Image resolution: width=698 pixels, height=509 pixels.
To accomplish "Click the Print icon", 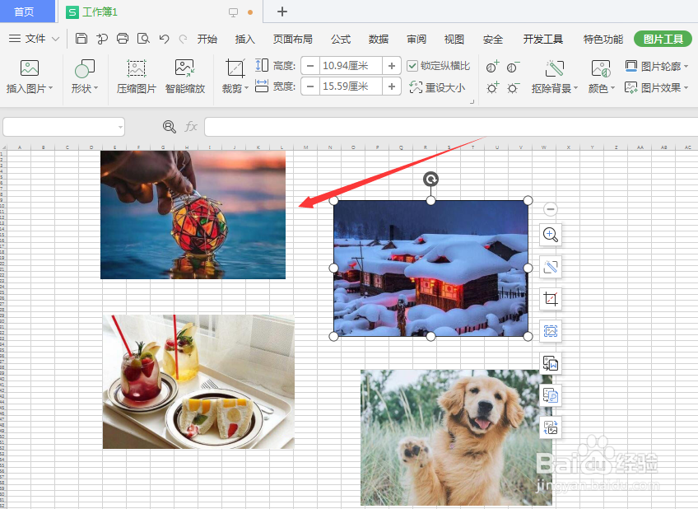I will pyautogui.click(x=123, y=39).
